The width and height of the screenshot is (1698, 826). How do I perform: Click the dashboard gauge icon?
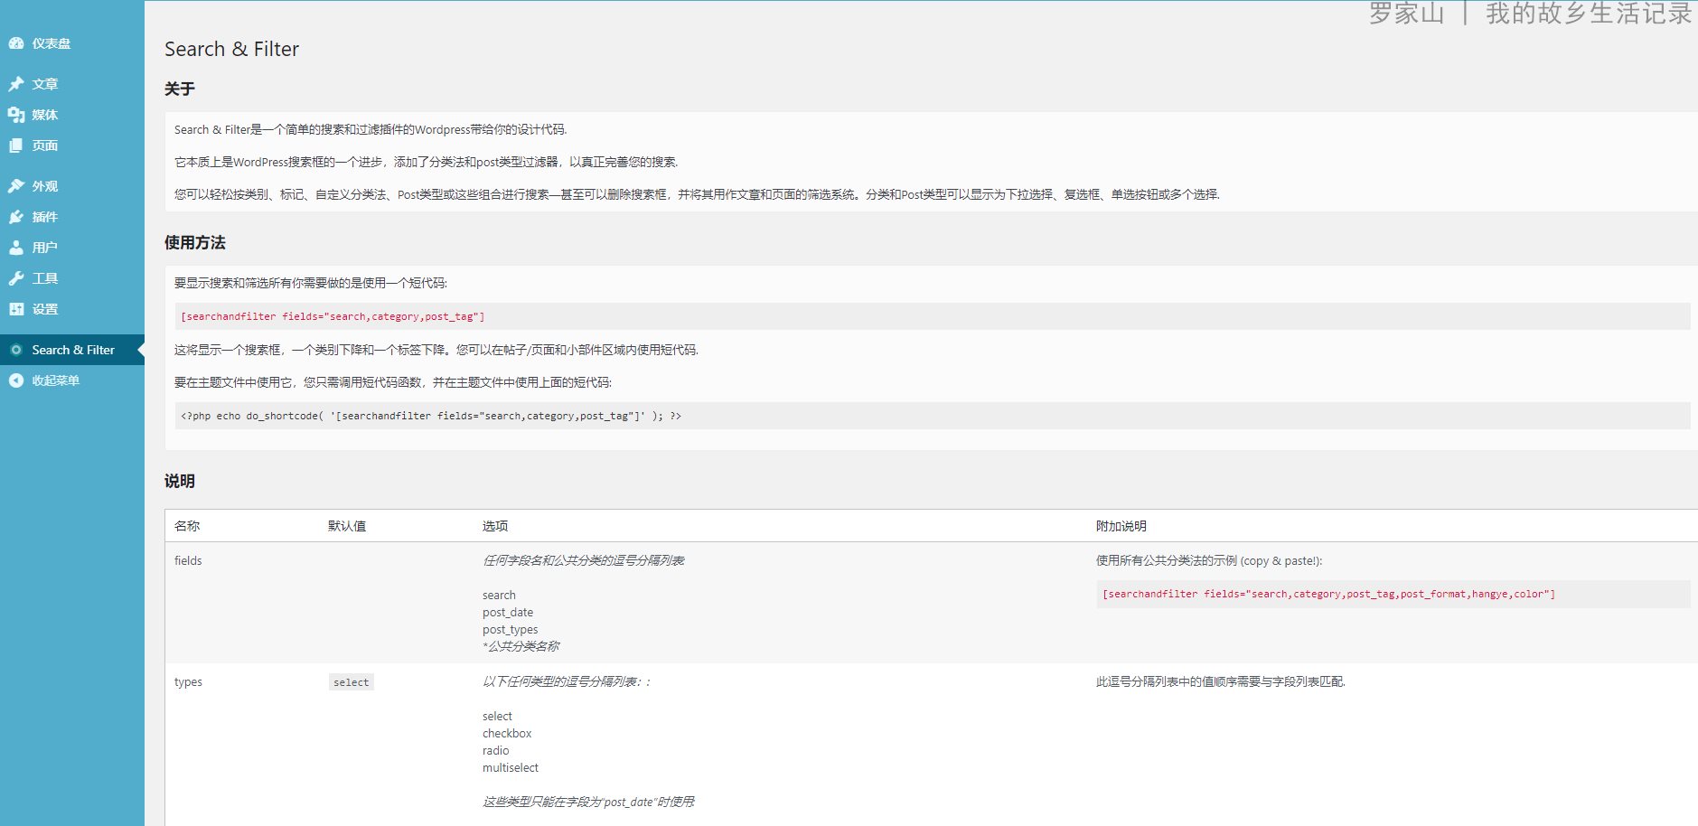pos(16,43)
